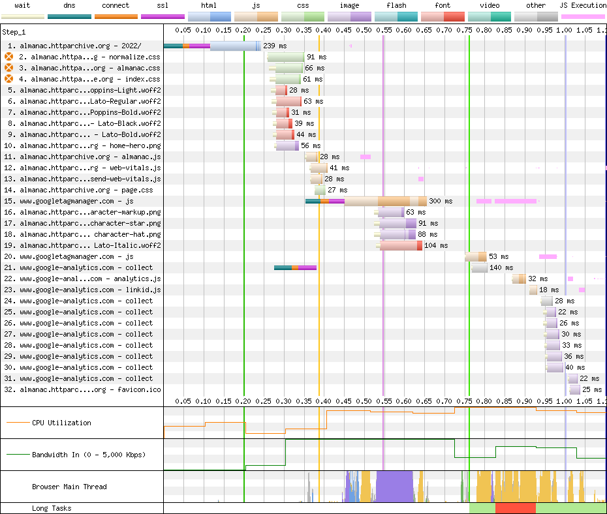Open request 15 www.googletagmanager.com - js
Image resolution: width=607 pixels, height=514 pixels.
80,201
